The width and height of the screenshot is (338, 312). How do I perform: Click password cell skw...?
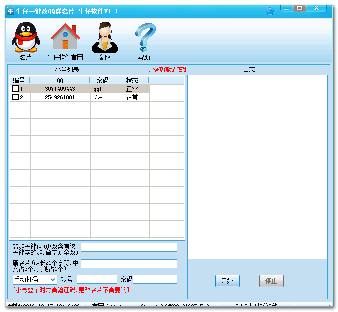click(x=101, y=98)
